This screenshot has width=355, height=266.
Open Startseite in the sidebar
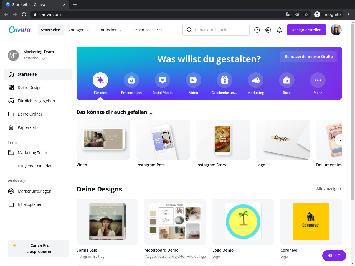38,74
